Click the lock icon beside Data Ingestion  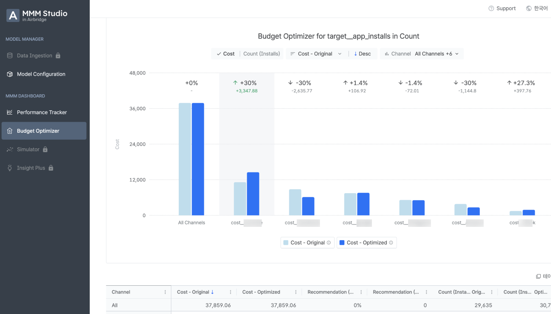click(58, 55)
